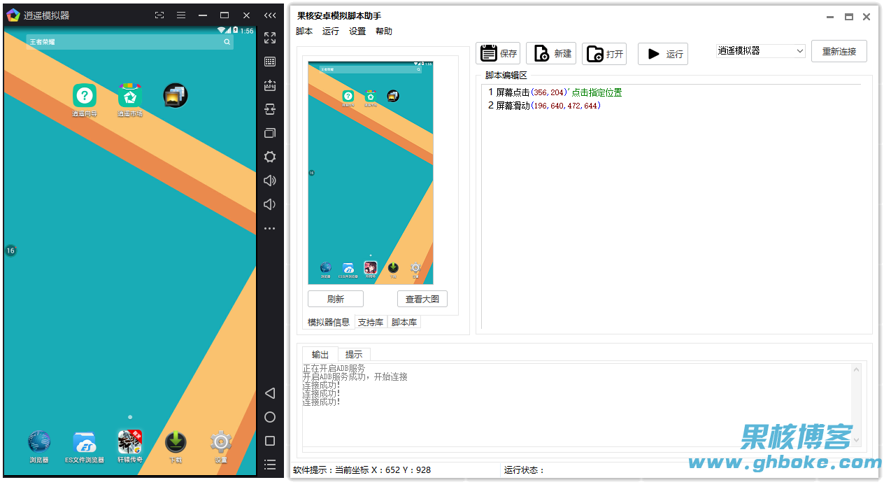Click the emulator fullscreen icon

[x=270, y=38]
